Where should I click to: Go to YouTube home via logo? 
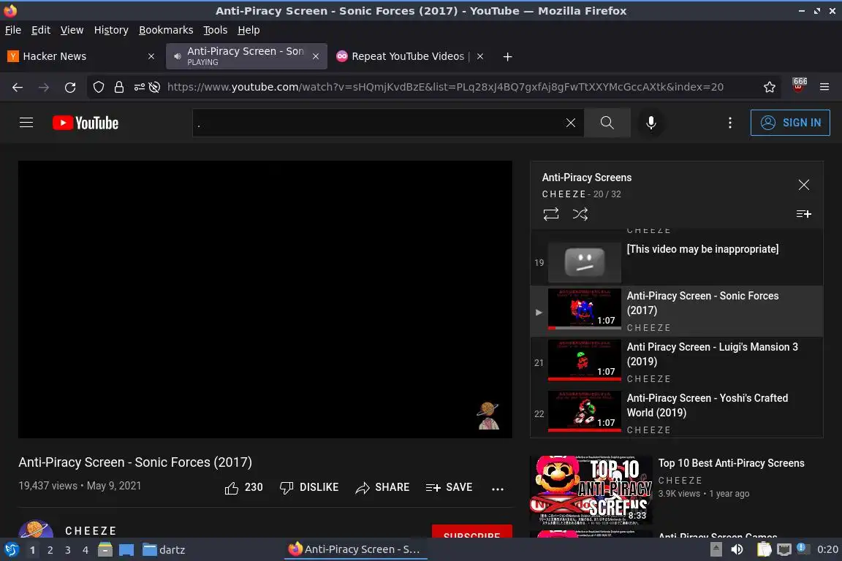[x=86, y=123]
